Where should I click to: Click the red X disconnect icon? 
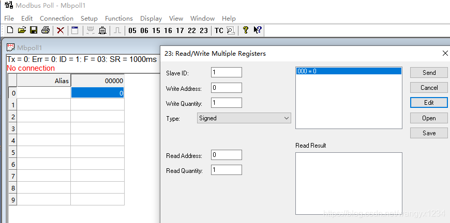click(61, 30)
